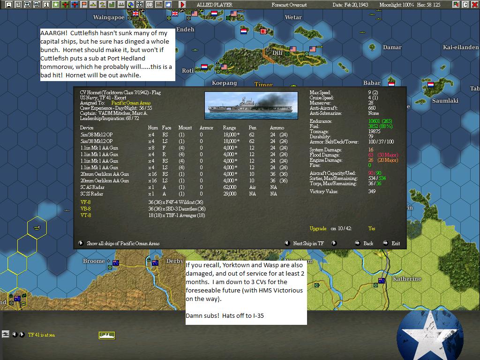This screenshot has height=360, width=480.
Task: Click the brown striped panel icon
Action: click(x=158, y=5)
